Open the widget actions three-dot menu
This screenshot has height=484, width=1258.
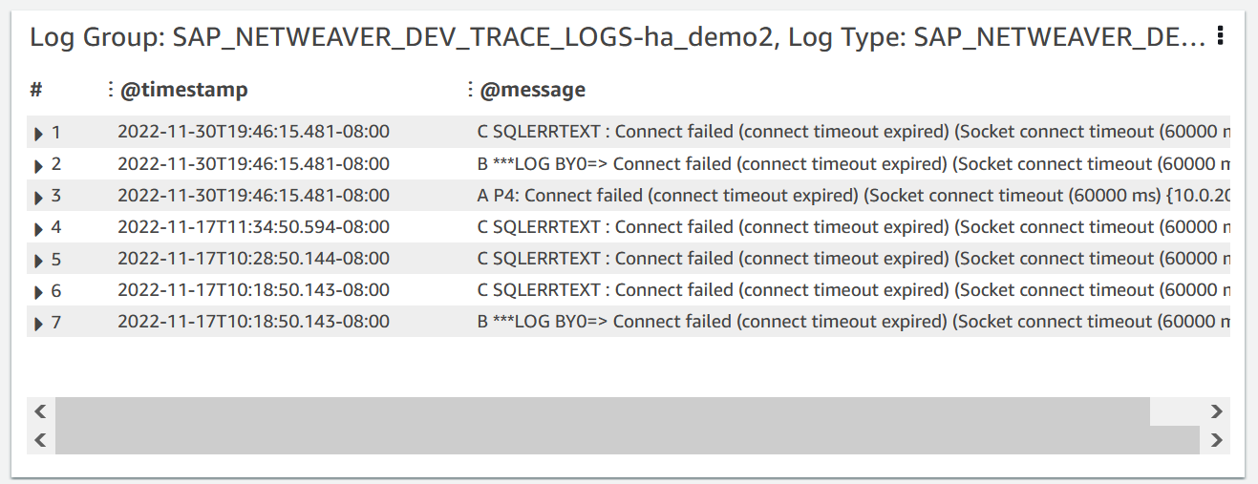[1220, 37]
